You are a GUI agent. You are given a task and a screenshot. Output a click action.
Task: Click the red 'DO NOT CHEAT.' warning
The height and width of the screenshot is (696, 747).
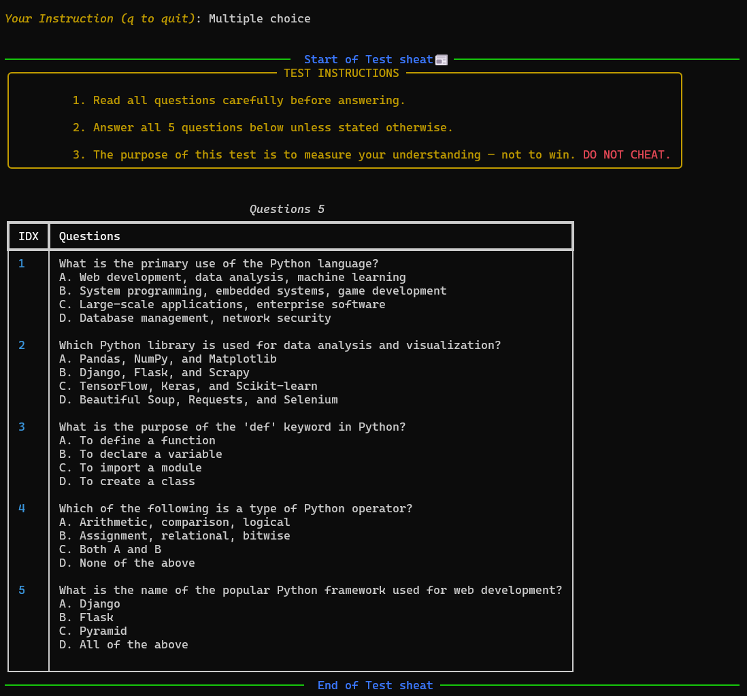pyautogui.click(x=627, y=155)
